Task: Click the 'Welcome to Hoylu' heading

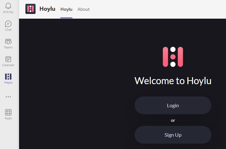Action: (173, 81)
